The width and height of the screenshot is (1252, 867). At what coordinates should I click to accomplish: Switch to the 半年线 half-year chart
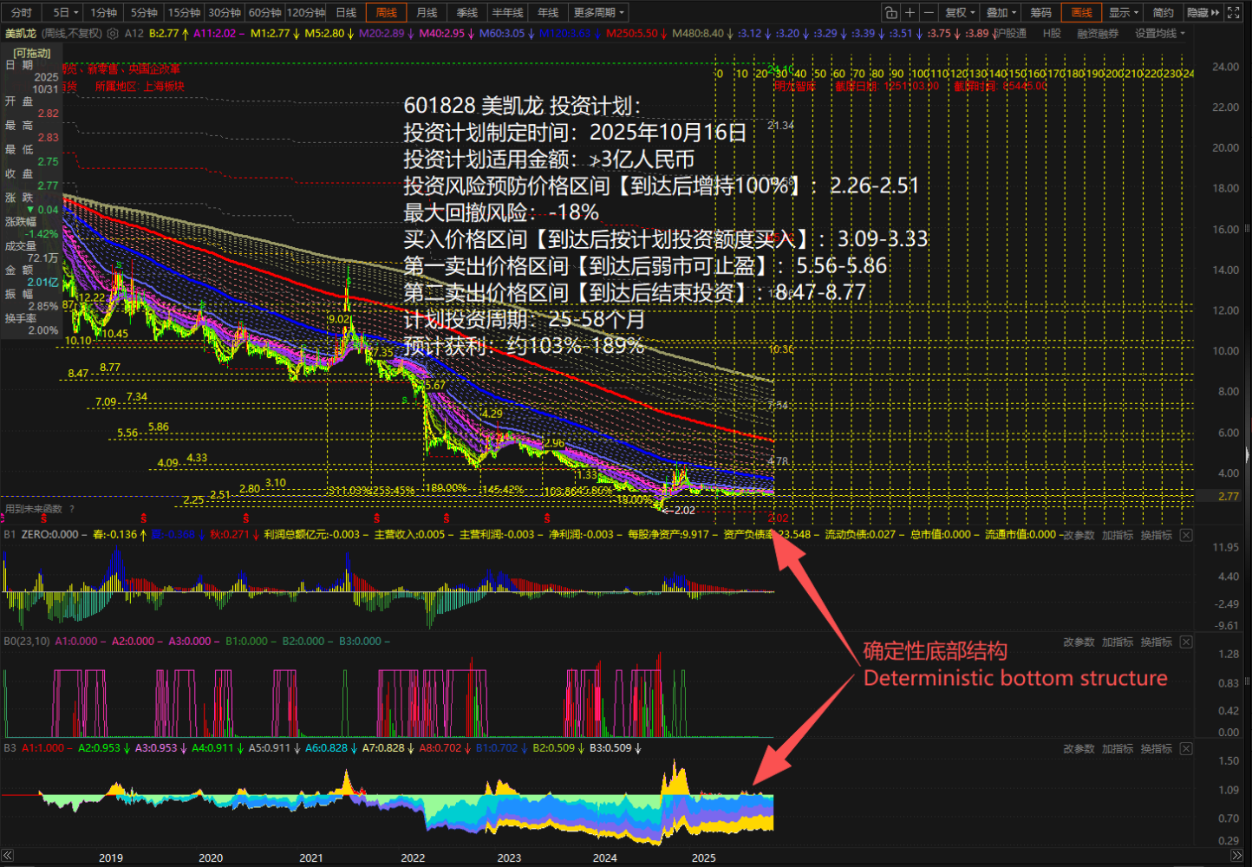point(508,12)
